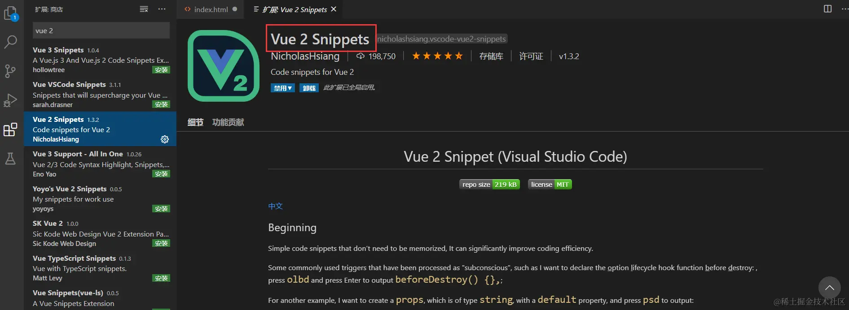The image size is (849, 310).
Task: Select Vue VSCode Snippets list entry
Action: (100, 94)
